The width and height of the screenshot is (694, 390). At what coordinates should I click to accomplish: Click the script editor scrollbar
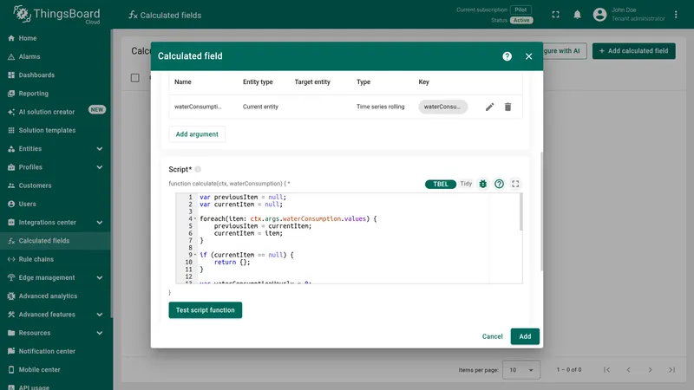click(x=521, y=212)
